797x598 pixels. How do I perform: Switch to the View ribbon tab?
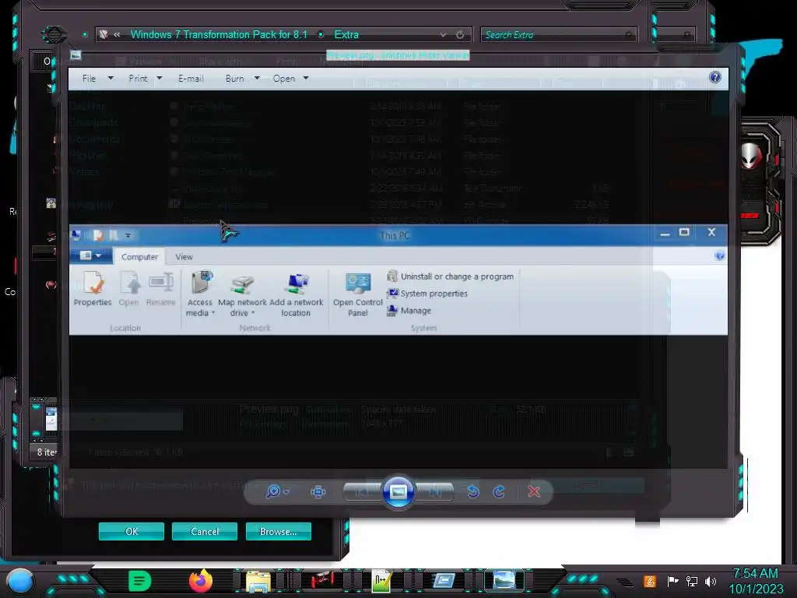184,257
